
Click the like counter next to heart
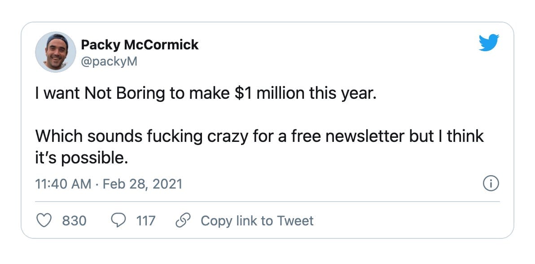tap(74, 220)
